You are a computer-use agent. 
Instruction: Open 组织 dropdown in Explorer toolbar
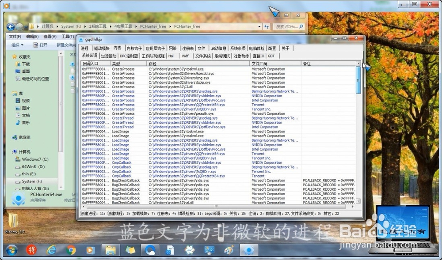18,45
